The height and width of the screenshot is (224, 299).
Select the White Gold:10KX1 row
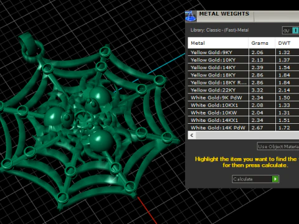pos(244,105)
